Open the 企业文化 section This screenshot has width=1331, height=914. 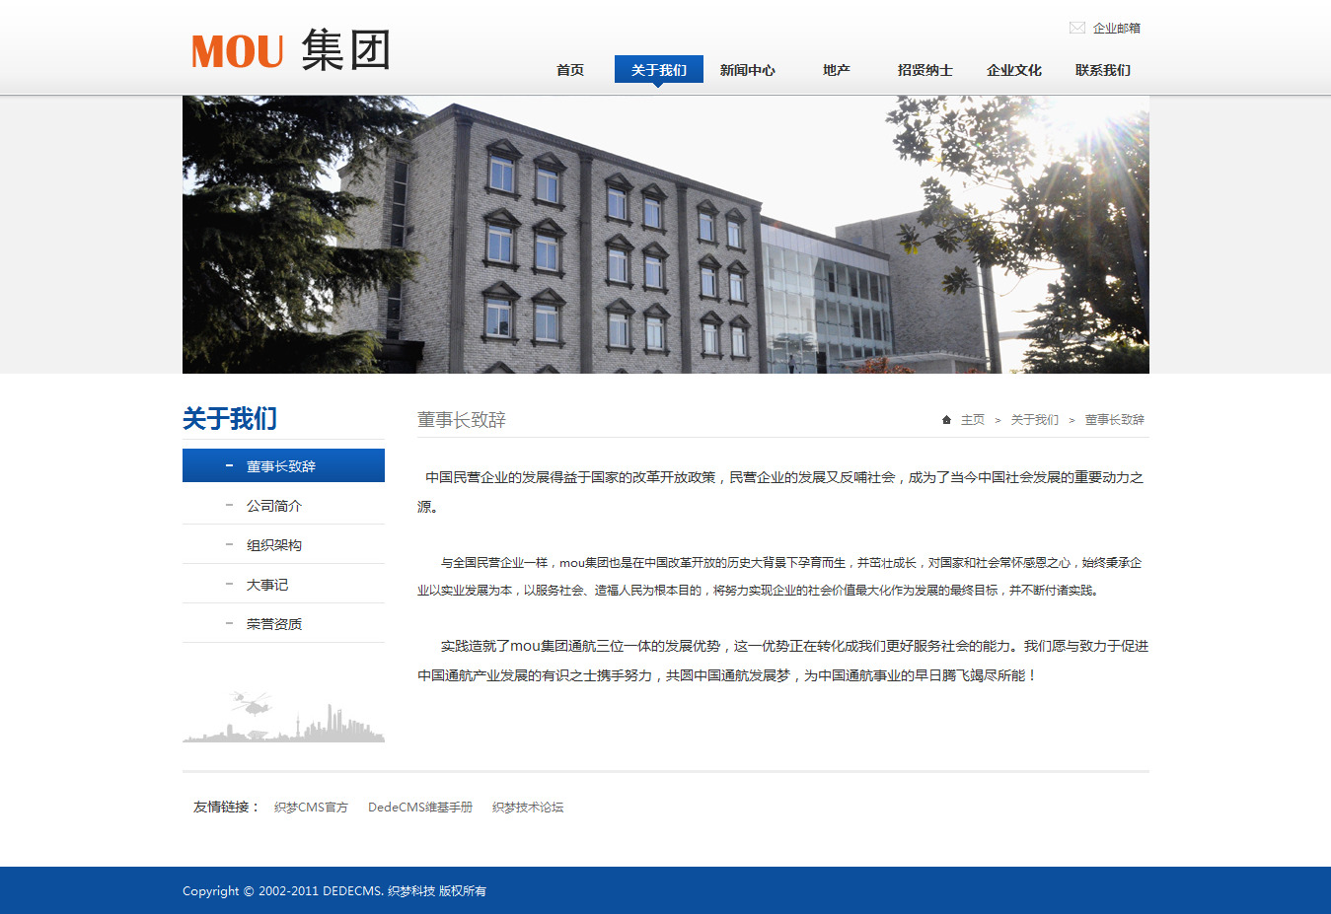click(1013, 70)
